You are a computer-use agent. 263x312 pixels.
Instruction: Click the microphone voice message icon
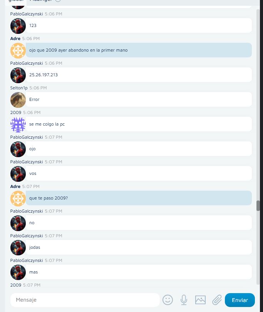[x=184, y=300]
